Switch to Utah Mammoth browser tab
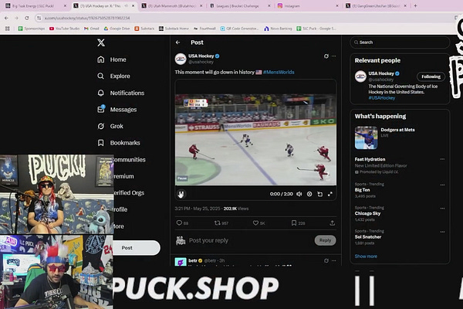 [x=171, y=6]
